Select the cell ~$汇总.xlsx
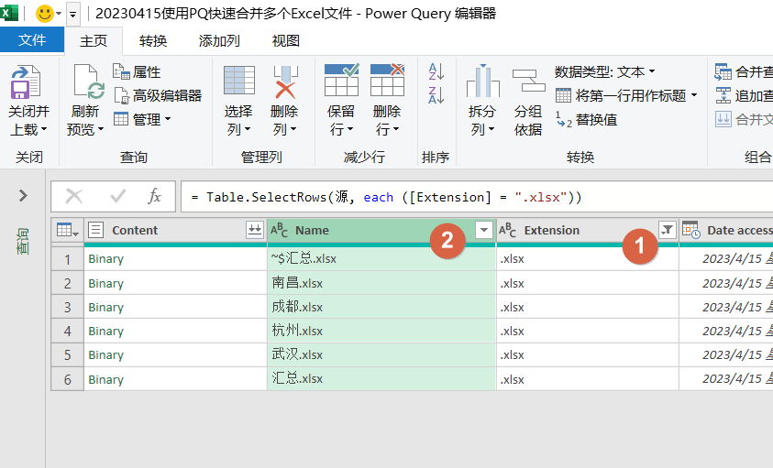The image size is (773, 468). click(x=381, y=259)
